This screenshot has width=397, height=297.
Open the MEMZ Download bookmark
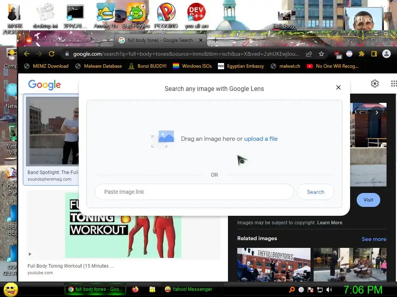pos(47,66)
